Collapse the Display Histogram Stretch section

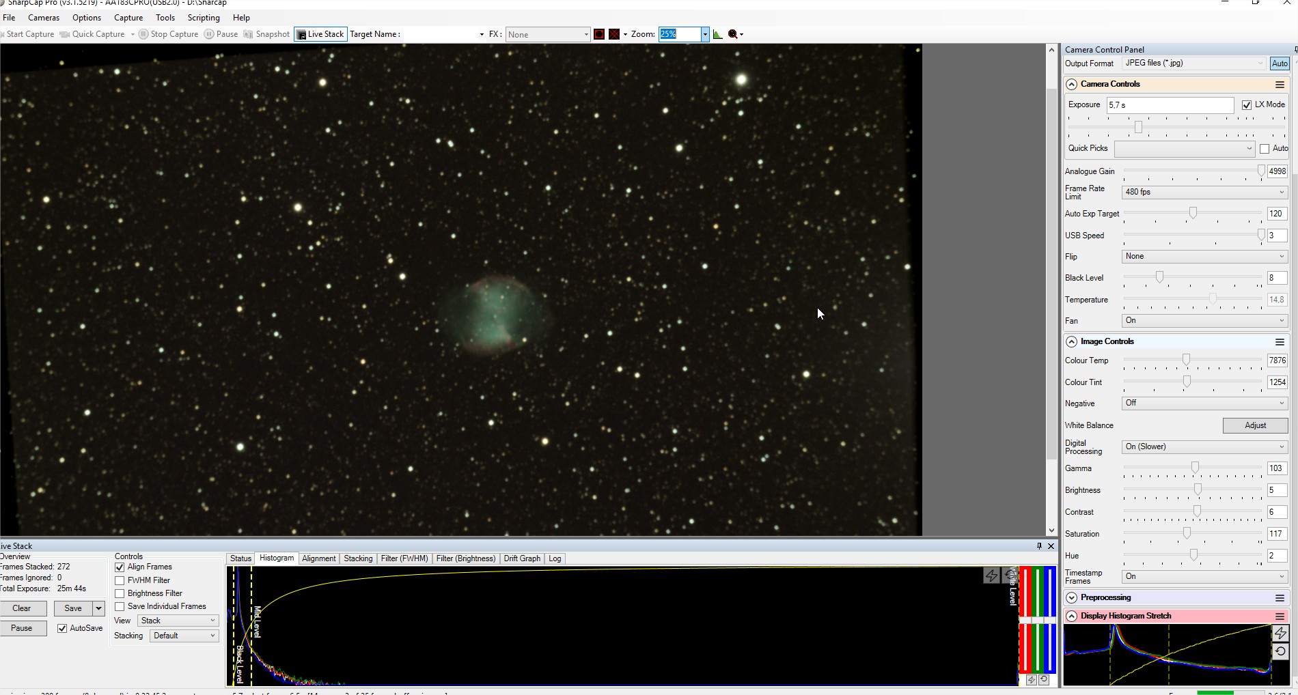click(x=1071, y=616)
